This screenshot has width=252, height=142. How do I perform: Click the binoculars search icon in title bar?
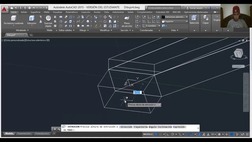tap(183, 8)
